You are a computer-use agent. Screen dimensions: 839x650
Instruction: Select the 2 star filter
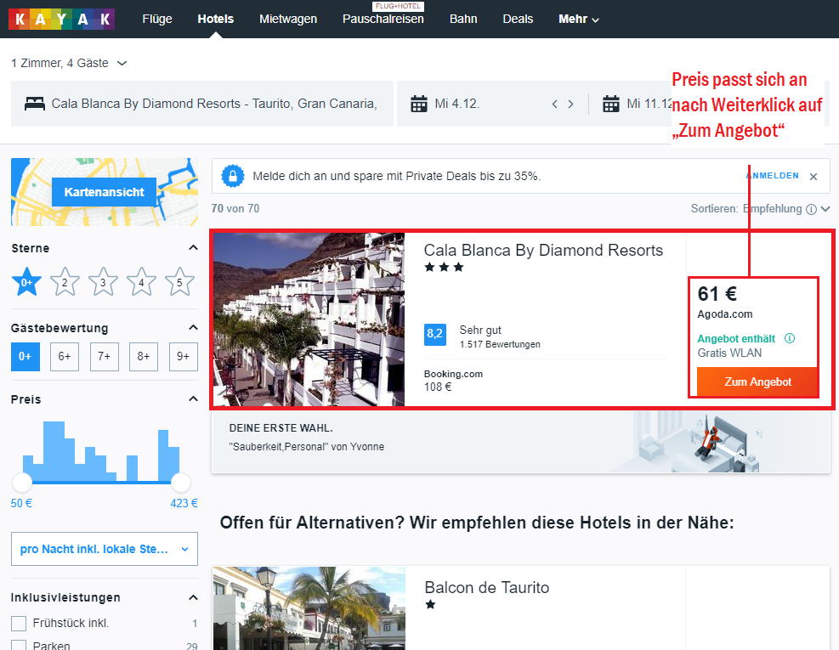pyautogui.click(x=65, y=282)
